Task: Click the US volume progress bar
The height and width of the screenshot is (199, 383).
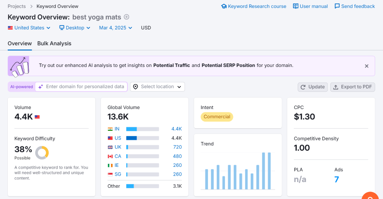Action: (x=142, y=138)
